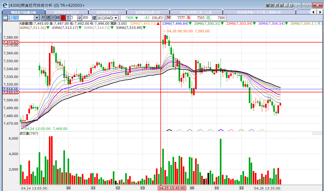Click the volume panel's up-arrow icon

click(317, 133)
